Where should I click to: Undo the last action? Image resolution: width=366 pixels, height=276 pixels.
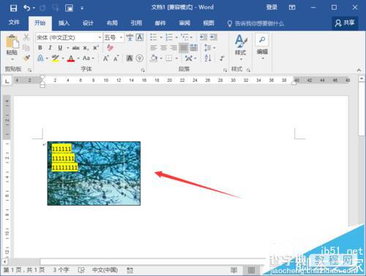[x=26, y=8]
